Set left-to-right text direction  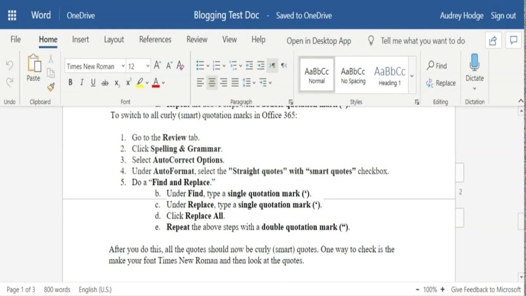[x=272, y=65]
